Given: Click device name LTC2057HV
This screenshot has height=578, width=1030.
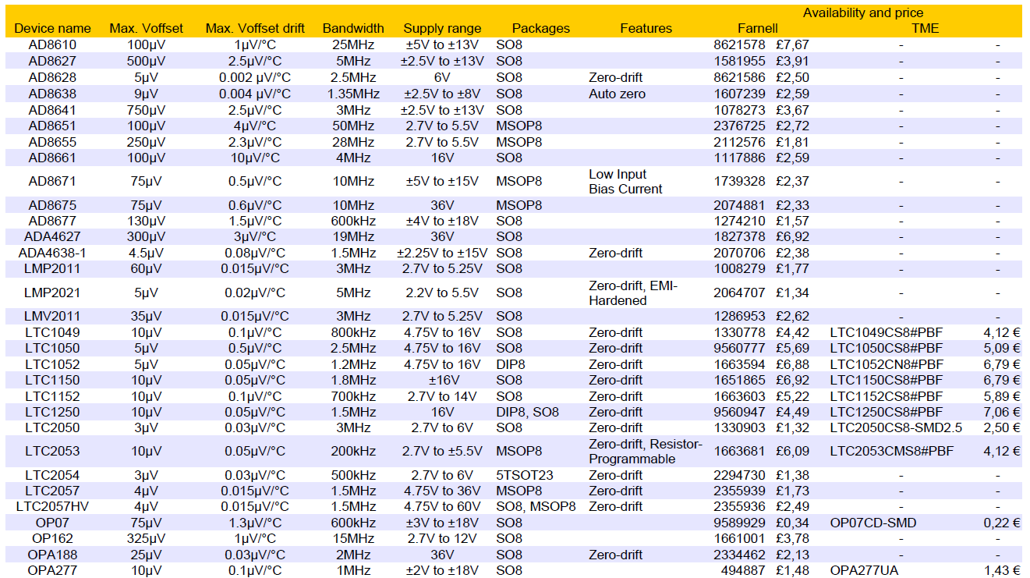Looking at the screenshot, I should pyautogui.click(x=53, y=506).
